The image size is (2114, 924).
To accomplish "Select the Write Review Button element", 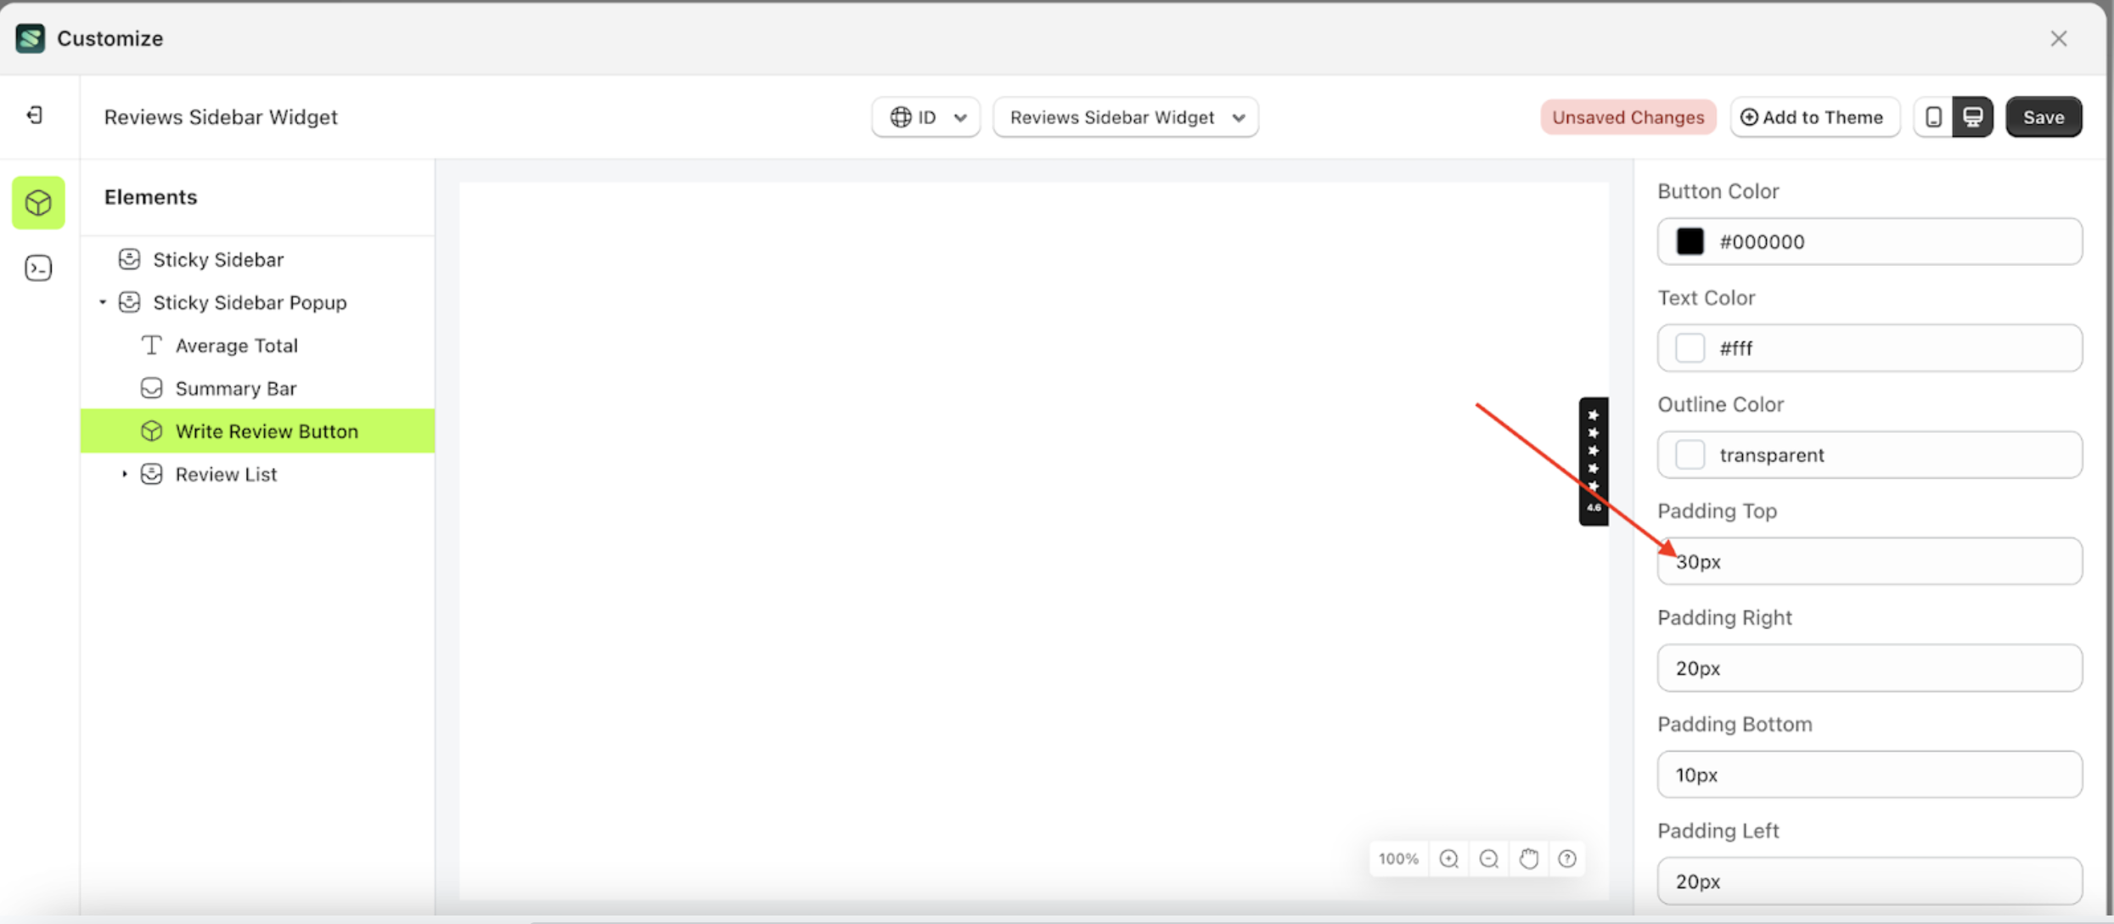I will 267,431.
